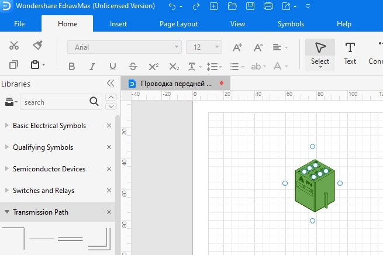
Task: Switch to the Insert tab
Action: [118, 24]
